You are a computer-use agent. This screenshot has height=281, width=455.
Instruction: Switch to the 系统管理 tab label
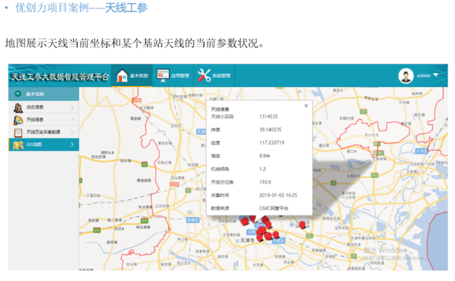(x=221, y=76)
